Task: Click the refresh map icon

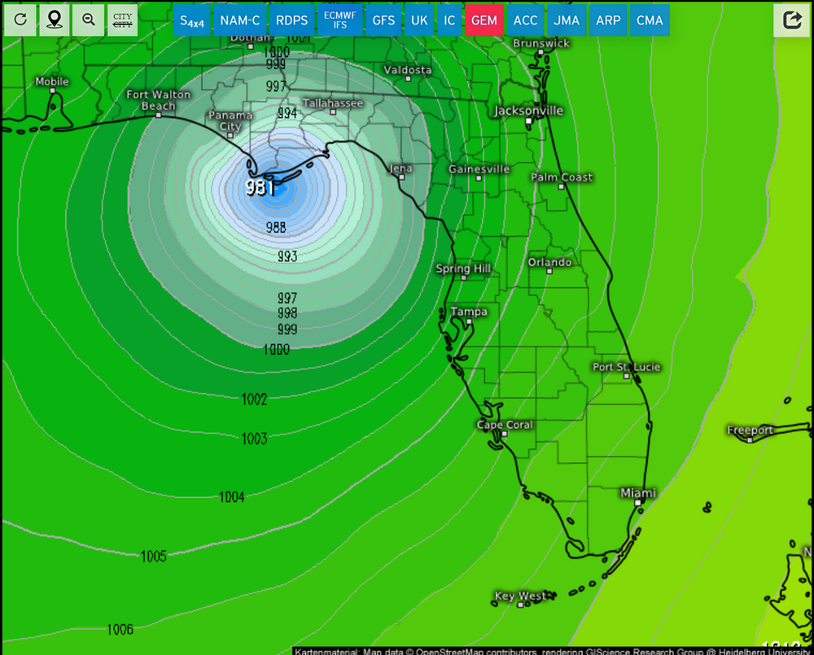Action: pos(20,20)
